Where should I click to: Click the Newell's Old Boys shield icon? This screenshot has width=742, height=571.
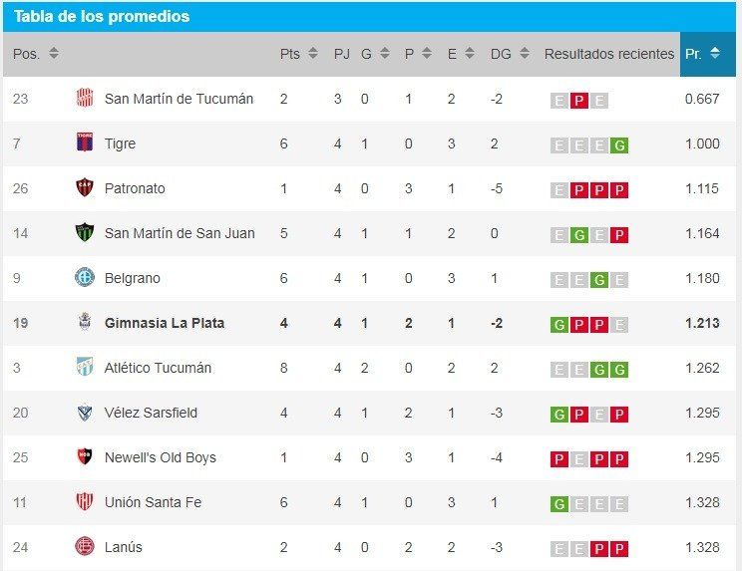[85, 456]
